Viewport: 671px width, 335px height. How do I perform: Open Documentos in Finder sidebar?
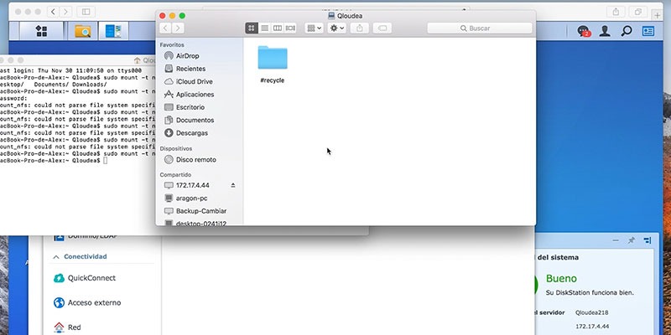[x=195, y=120]
